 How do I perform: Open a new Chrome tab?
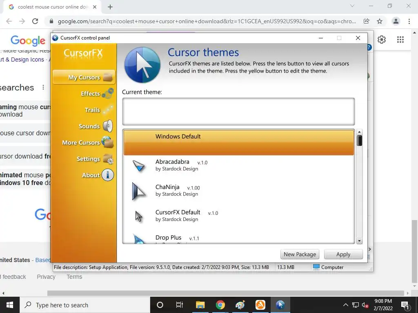(x=110, y=7)
